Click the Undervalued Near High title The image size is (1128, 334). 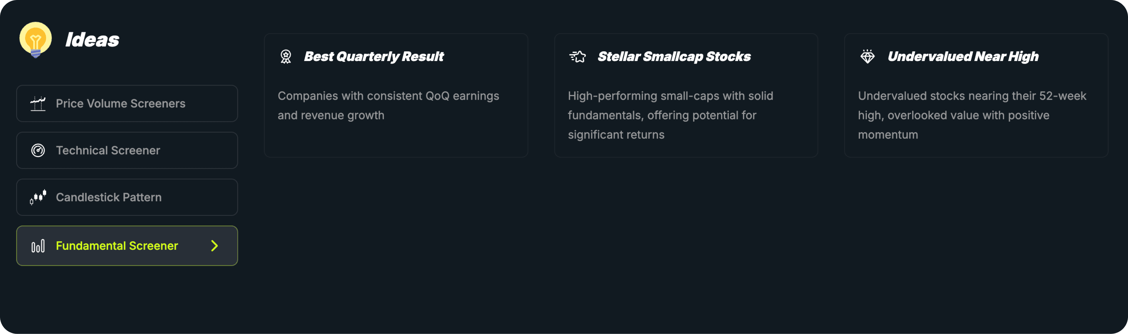point(963,56)
